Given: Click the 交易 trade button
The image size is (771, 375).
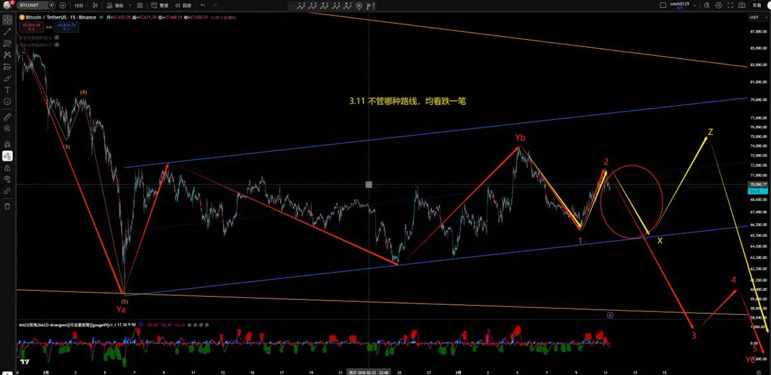Looking at the screenshot, I should 757,5.
